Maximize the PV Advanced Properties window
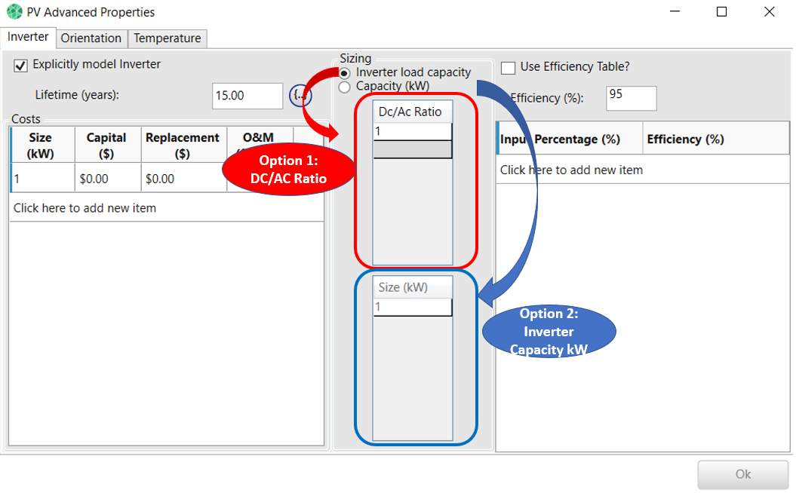 tap(721, 12)
